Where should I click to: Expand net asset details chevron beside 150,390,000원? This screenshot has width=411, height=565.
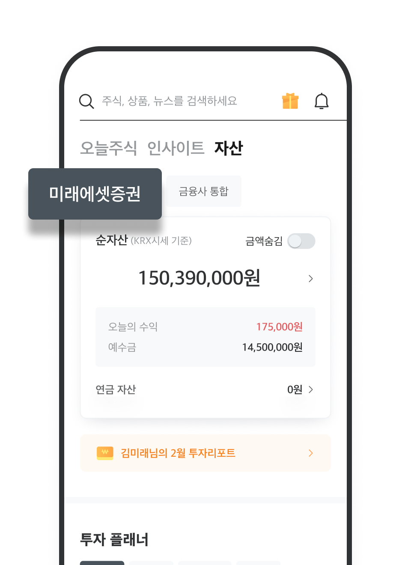(x=311, y=279)
